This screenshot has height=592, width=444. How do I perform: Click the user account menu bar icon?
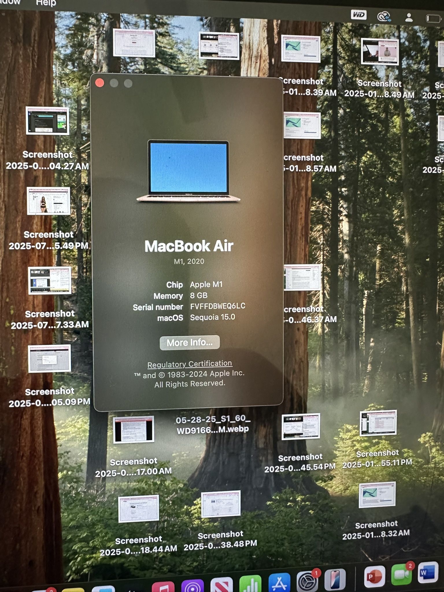tap(409, 17)
